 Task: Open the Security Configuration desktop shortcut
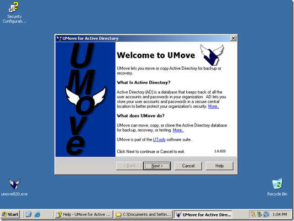tap(14, 12)
